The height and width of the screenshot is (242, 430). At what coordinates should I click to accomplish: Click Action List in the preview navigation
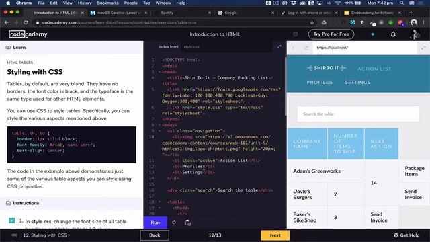(x=374, y=69)
